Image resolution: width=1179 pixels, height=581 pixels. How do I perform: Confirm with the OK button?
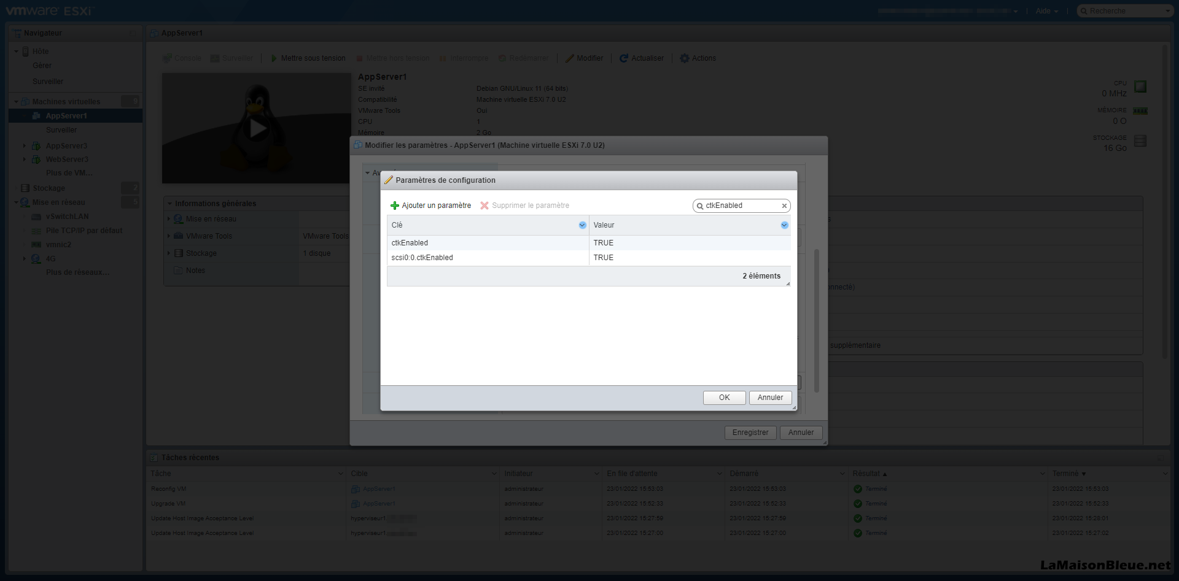point(724,398)
